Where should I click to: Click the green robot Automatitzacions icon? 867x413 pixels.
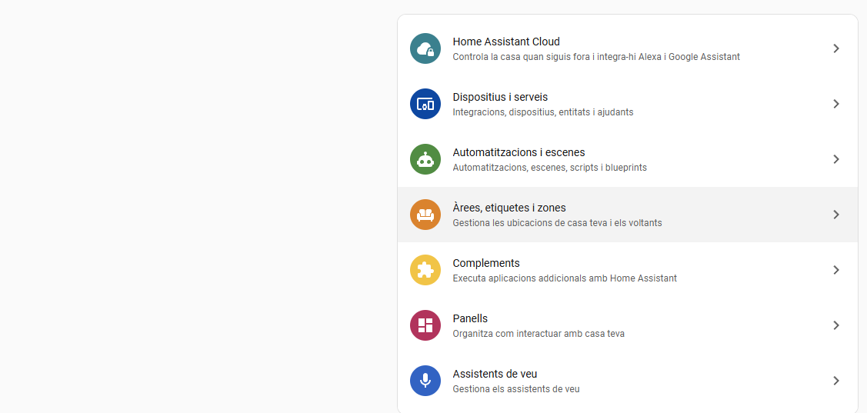coord(425,159)
